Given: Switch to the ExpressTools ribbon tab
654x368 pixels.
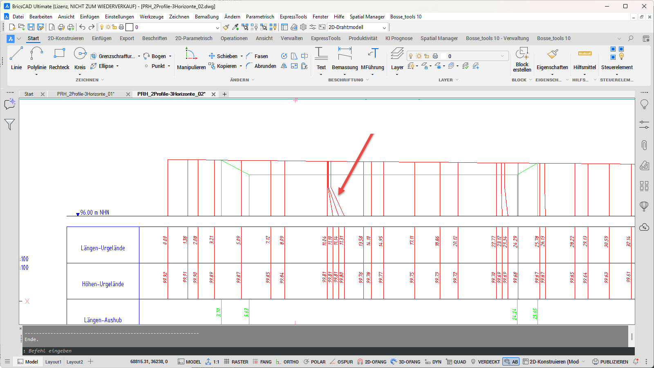Looking at the screenshot, I should [x=326, y=38].
